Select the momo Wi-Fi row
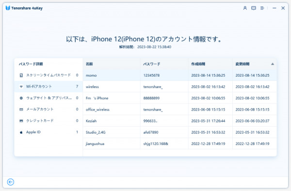291x191 pixels. pyautogui.click(x=179, y=75)
